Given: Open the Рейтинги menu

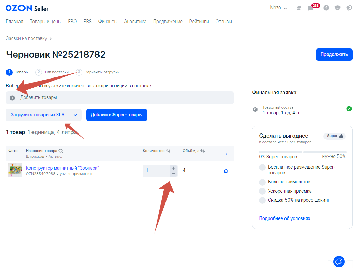Looking at the screenshot, I should coord(199,22).
